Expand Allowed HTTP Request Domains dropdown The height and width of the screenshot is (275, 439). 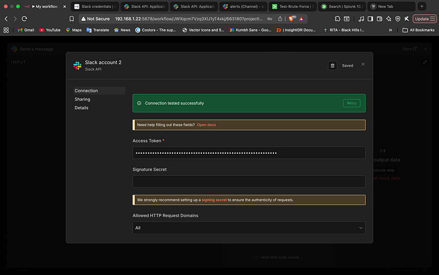[249, 228]
